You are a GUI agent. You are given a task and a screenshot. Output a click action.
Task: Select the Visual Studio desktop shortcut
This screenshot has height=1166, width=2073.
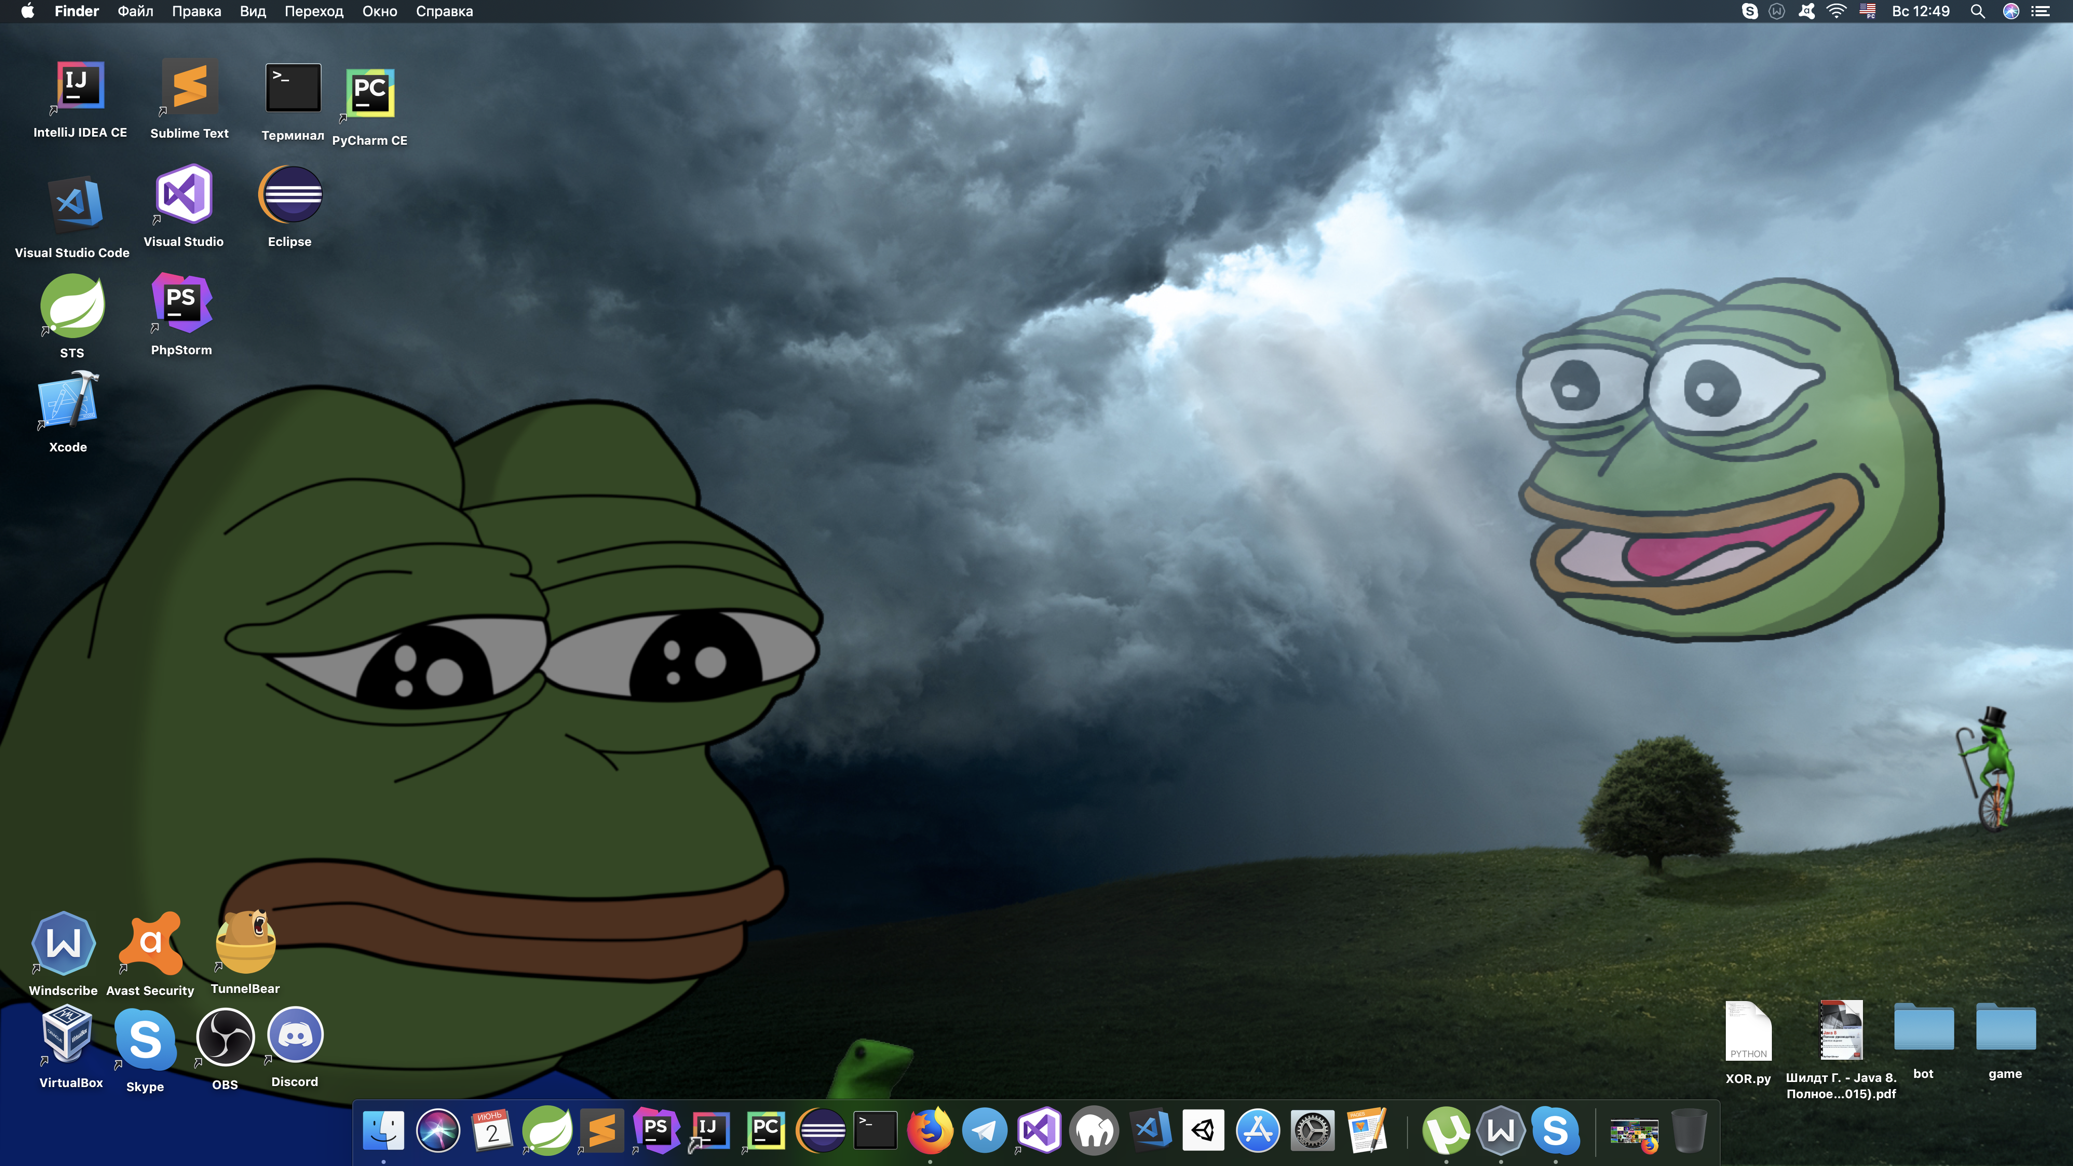coord(184,194)
